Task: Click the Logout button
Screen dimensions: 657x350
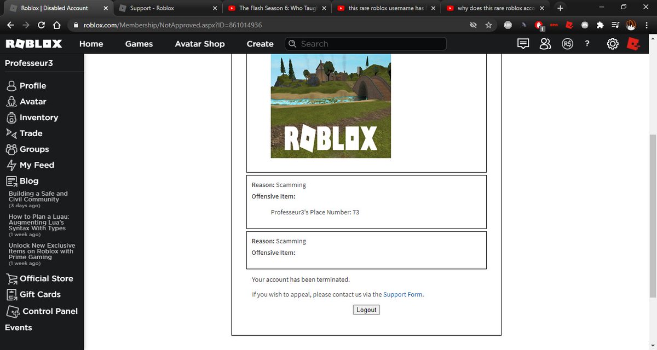Action: click(x=366, y=310)
